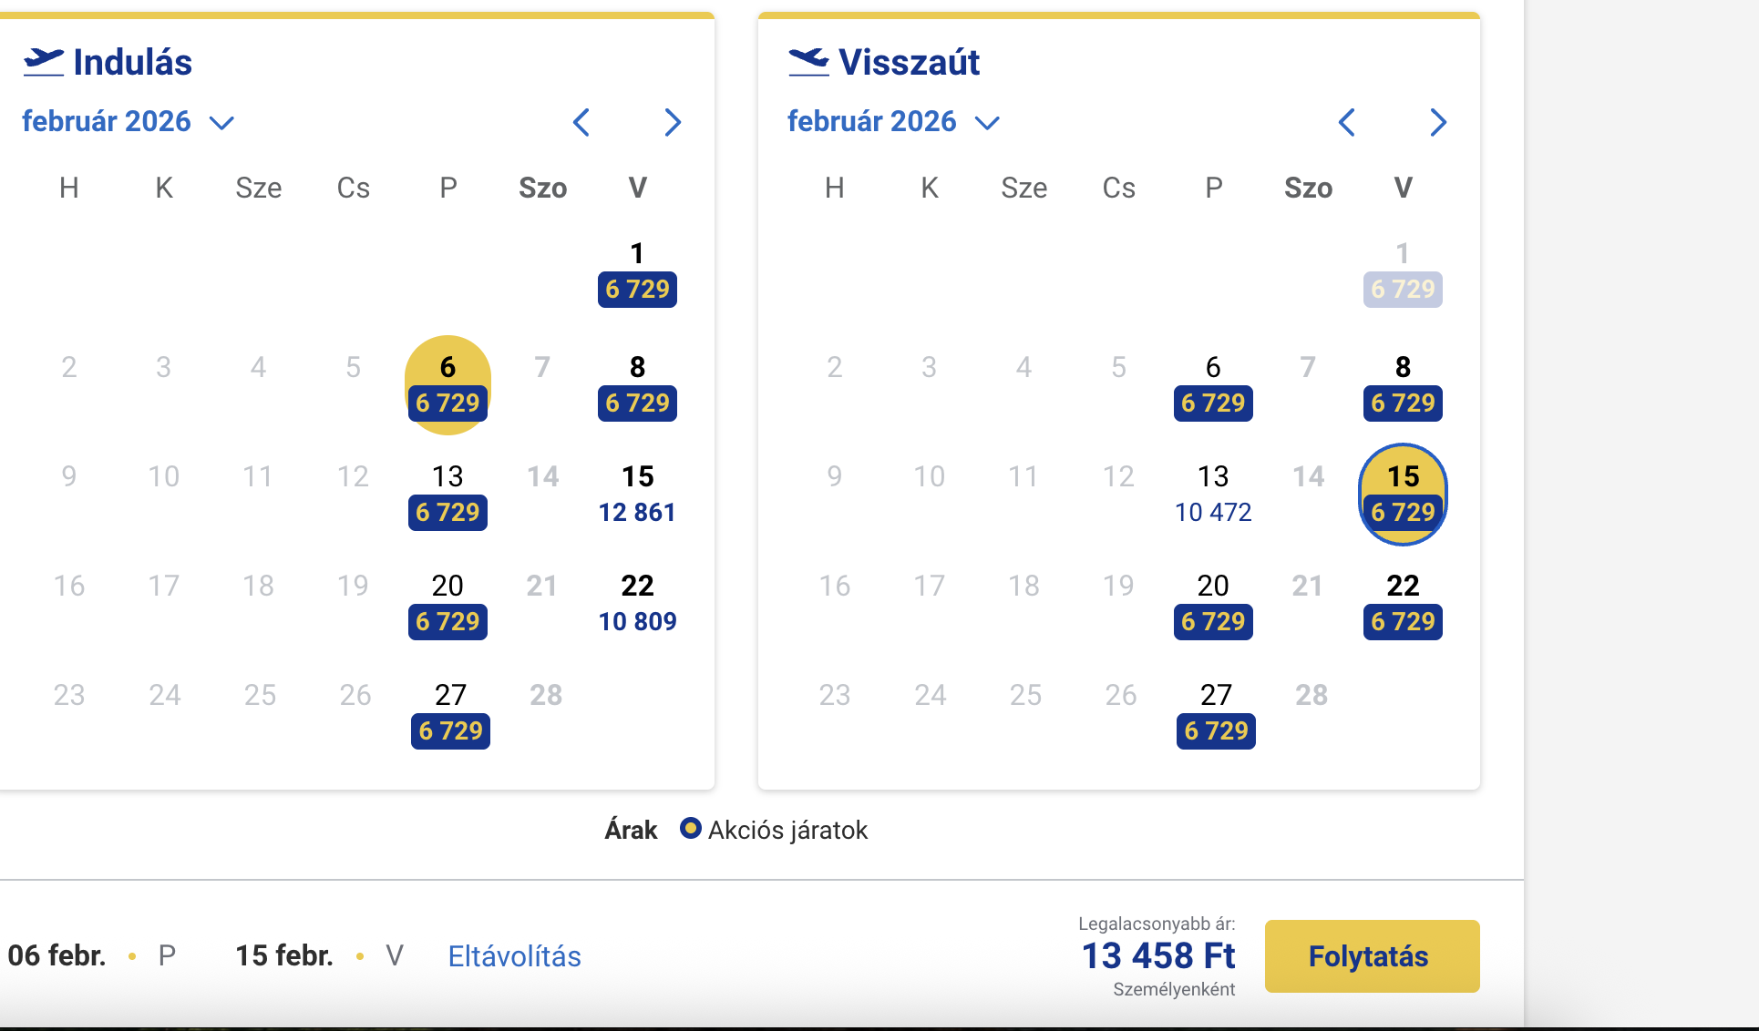Select February 13 return priced 10 472
The image size is (1759, 1031).
(1213, 495)
